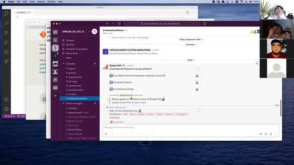Open UNICAH workspace name dropdown
294x165 pixels.
[76, 32]
